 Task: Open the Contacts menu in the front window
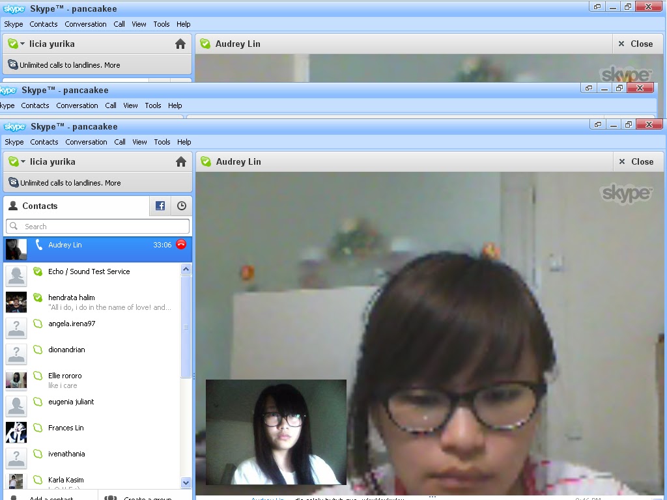[44, 142]
